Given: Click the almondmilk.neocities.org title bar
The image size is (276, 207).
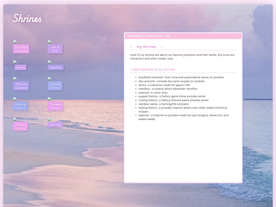Looking at the screenshot, I should (183, 36).
